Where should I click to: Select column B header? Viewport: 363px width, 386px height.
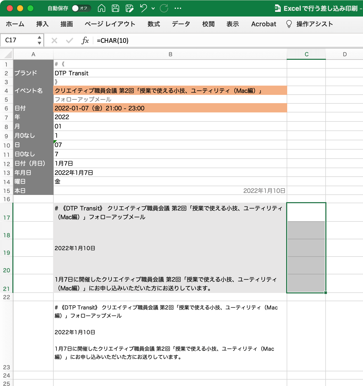point(170,54)
